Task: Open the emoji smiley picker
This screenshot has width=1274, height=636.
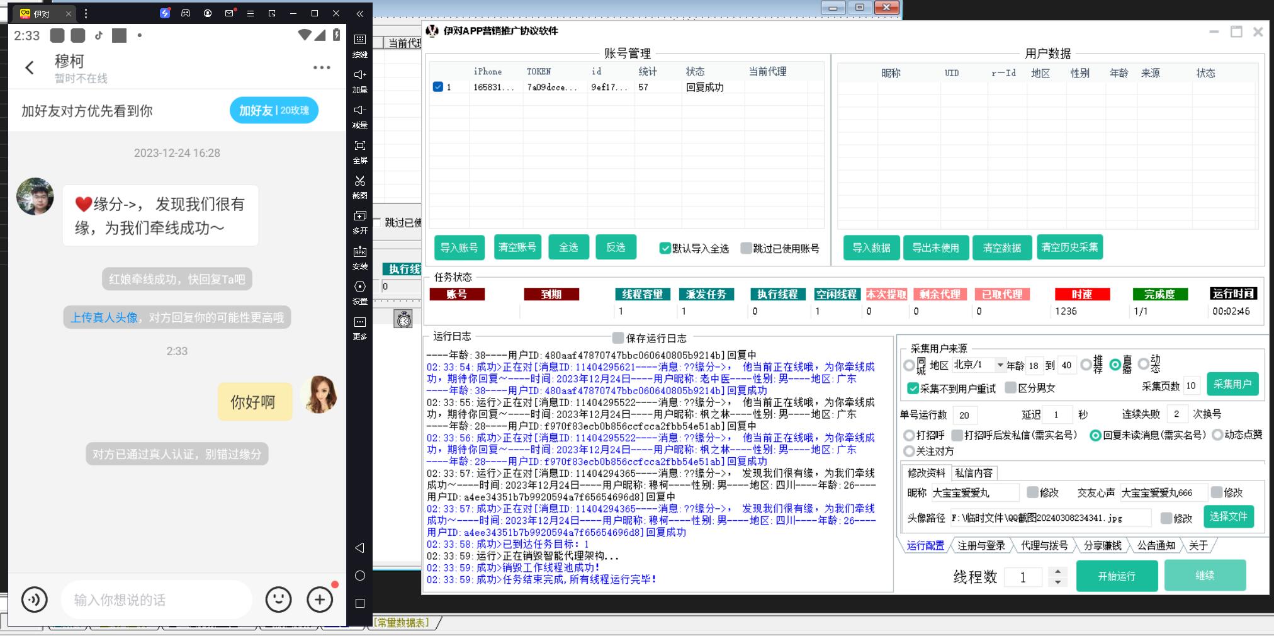Action: pos(278,599)
